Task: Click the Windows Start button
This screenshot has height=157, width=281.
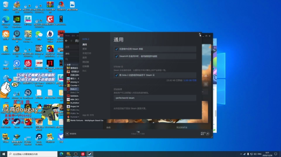Action: point(4,154)
